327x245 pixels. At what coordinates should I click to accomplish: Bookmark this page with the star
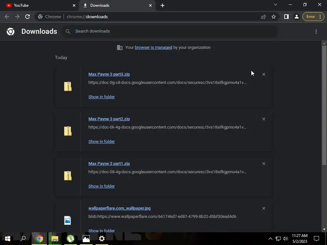(x=274, y=17)
